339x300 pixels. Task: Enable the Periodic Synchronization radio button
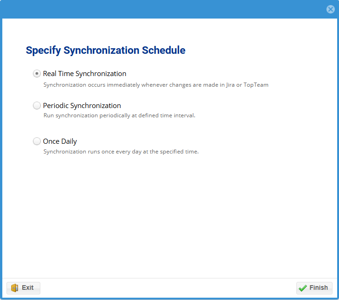[37, 106]
